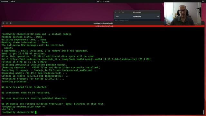Click the 'Reading package lists... Done' line

[22, 37]
